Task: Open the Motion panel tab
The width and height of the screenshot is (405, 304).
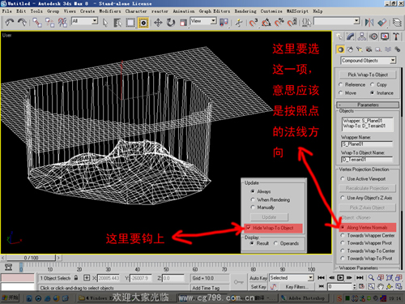Action: click(373, 36)
